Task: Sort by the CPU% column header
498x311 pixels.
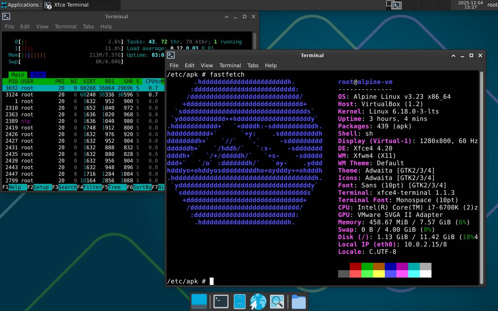Action: [x=152, y=81]
